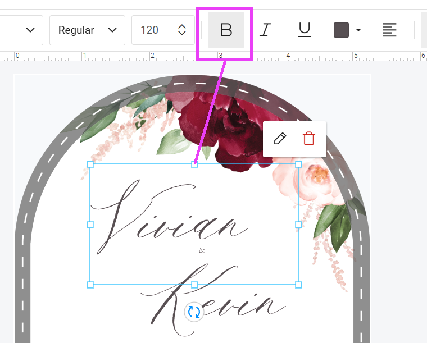Click the left-middle selection handle

click(x=90, y=225)
